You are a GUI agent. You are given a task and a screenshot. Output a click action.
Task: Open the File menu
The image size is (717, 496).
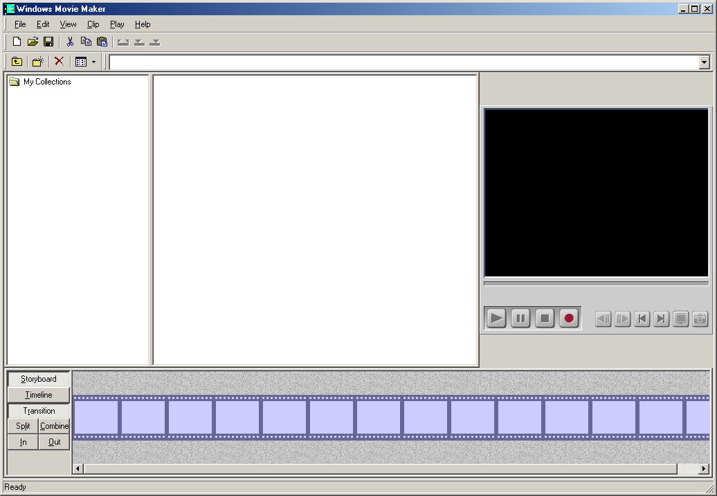pos(19,24)
